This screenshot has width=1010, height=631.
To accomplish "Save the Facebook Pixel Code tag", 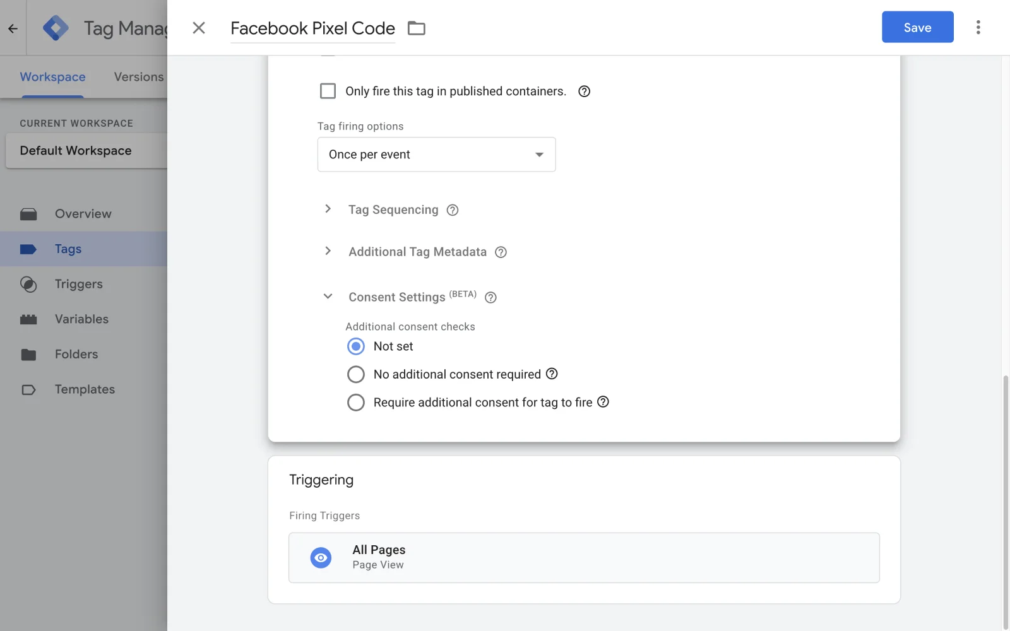I will tap(917, 27).
